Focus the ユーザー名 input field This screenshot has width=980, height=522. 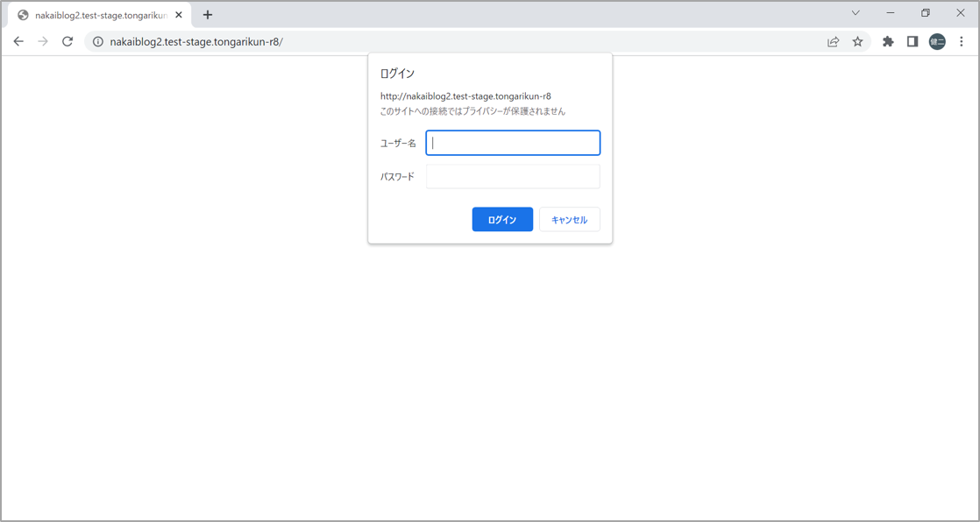coord(513,143)
